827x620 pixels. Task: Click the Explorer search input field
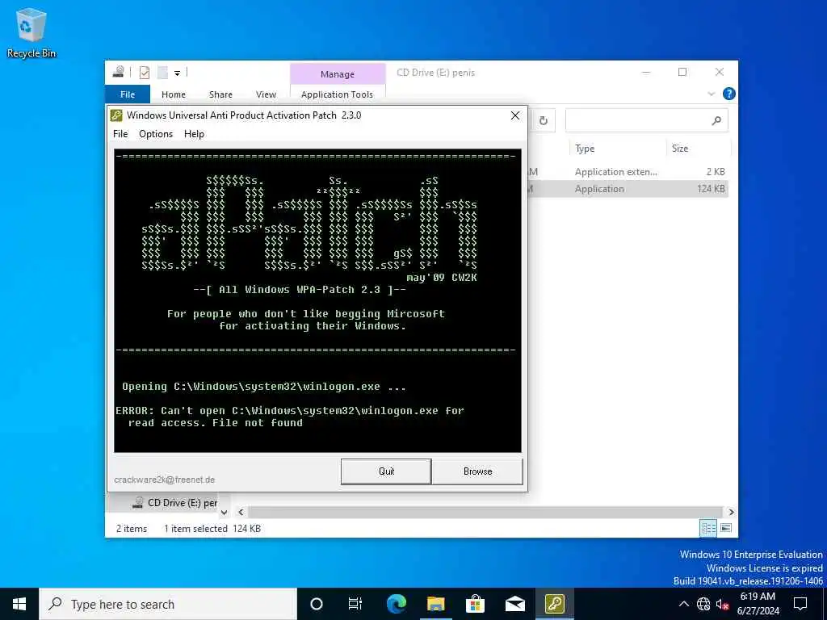647,121
